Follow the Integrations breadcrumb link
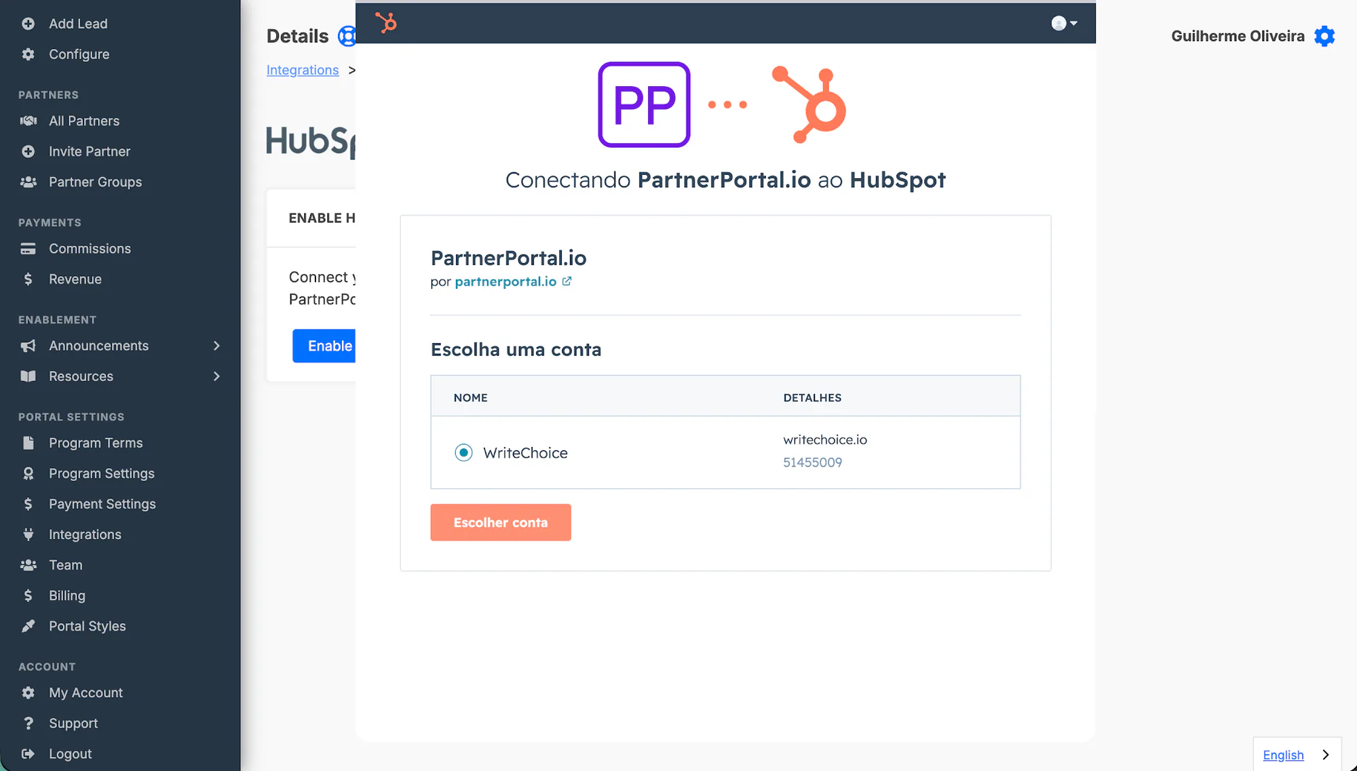Screen dimensions: 1357x771 pyautogui.click(x=303, y=70)
